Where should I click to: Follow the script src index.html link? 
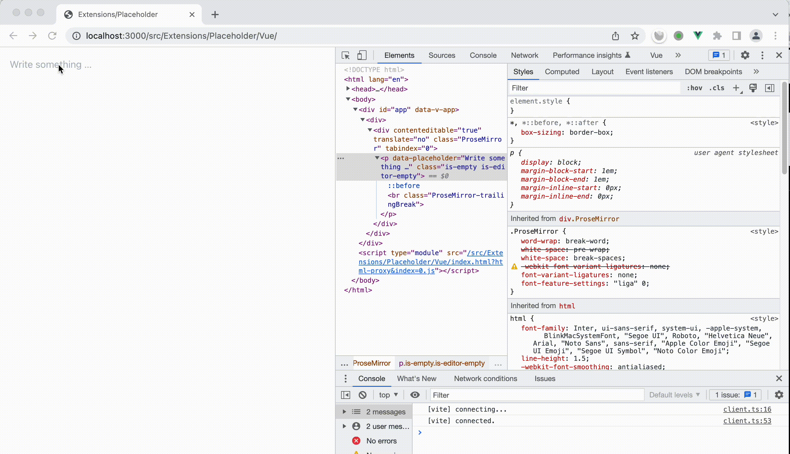point(430,262)
